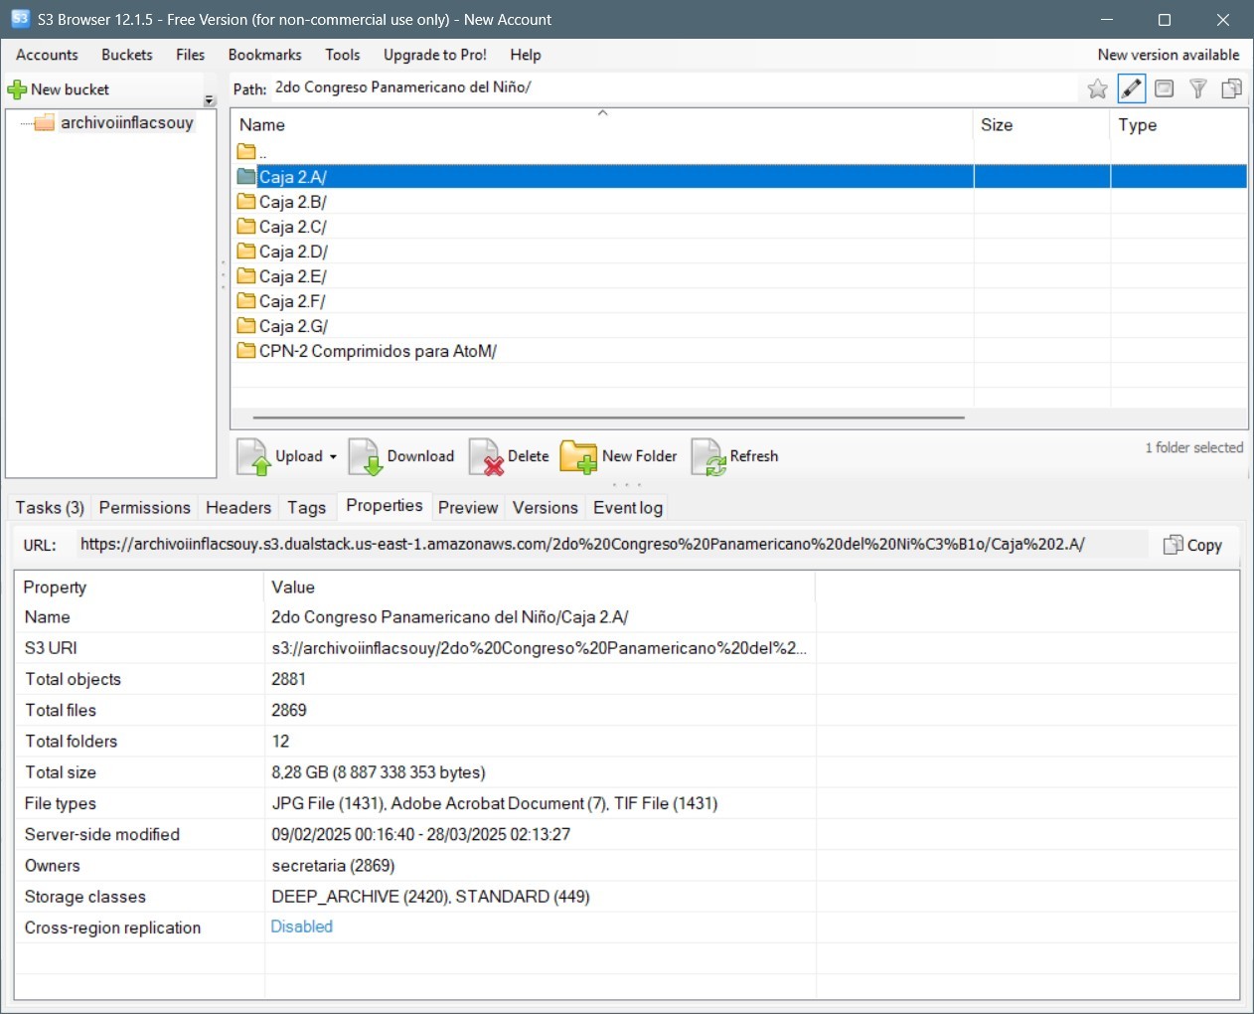Open the Buckets menu
The image size is (1254, 1014).
tap(127, 55)
